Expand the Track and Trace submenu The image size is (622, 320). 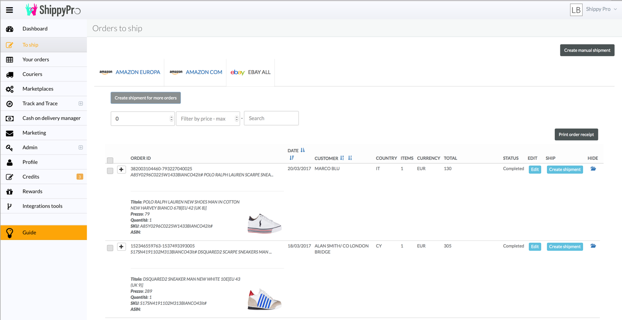click(80, 104)
